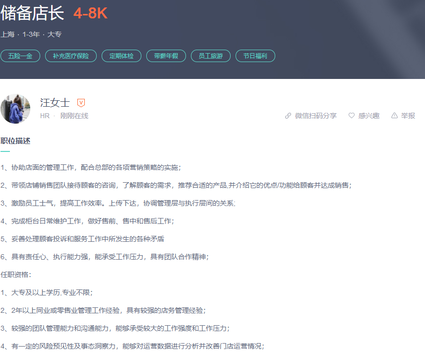Select the 五险一金 benefit tag
Screen dimensions: 425x357
pyautogui.click(x=20, y=56)
